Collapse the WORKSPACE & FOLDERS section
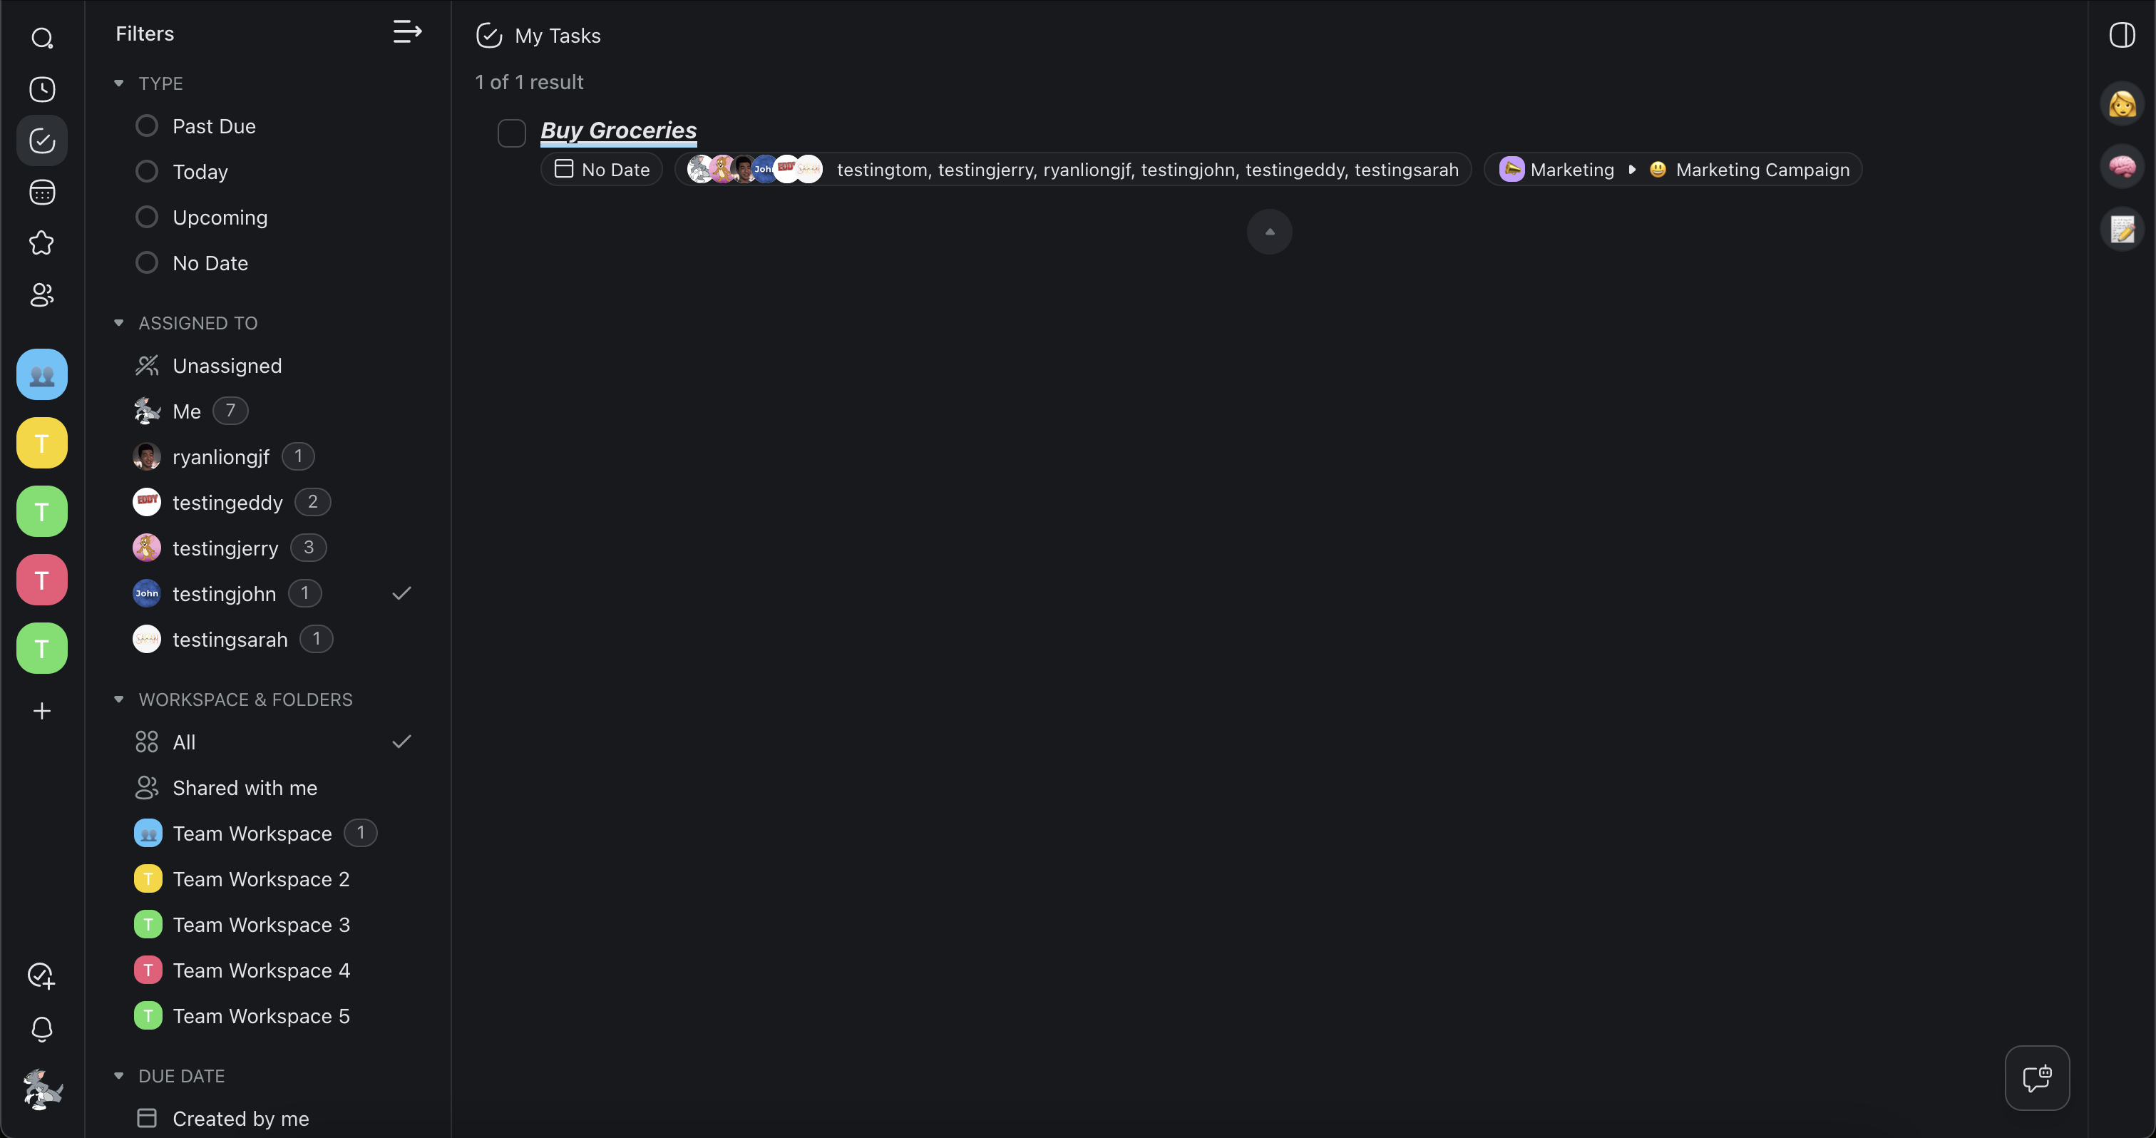The image size is (2156, 1138). (x=119, y=699)
